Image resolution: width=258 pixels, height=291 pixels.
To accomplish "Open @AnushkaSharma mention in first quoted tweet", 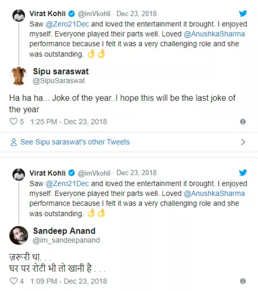I will click(x=214, y=34).
